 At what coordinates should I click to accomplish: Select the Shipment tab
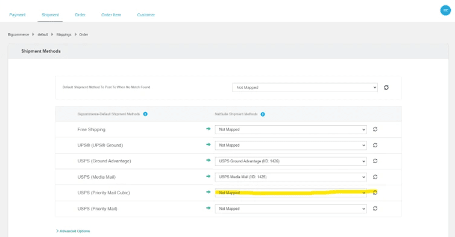(x=50, y=15)
